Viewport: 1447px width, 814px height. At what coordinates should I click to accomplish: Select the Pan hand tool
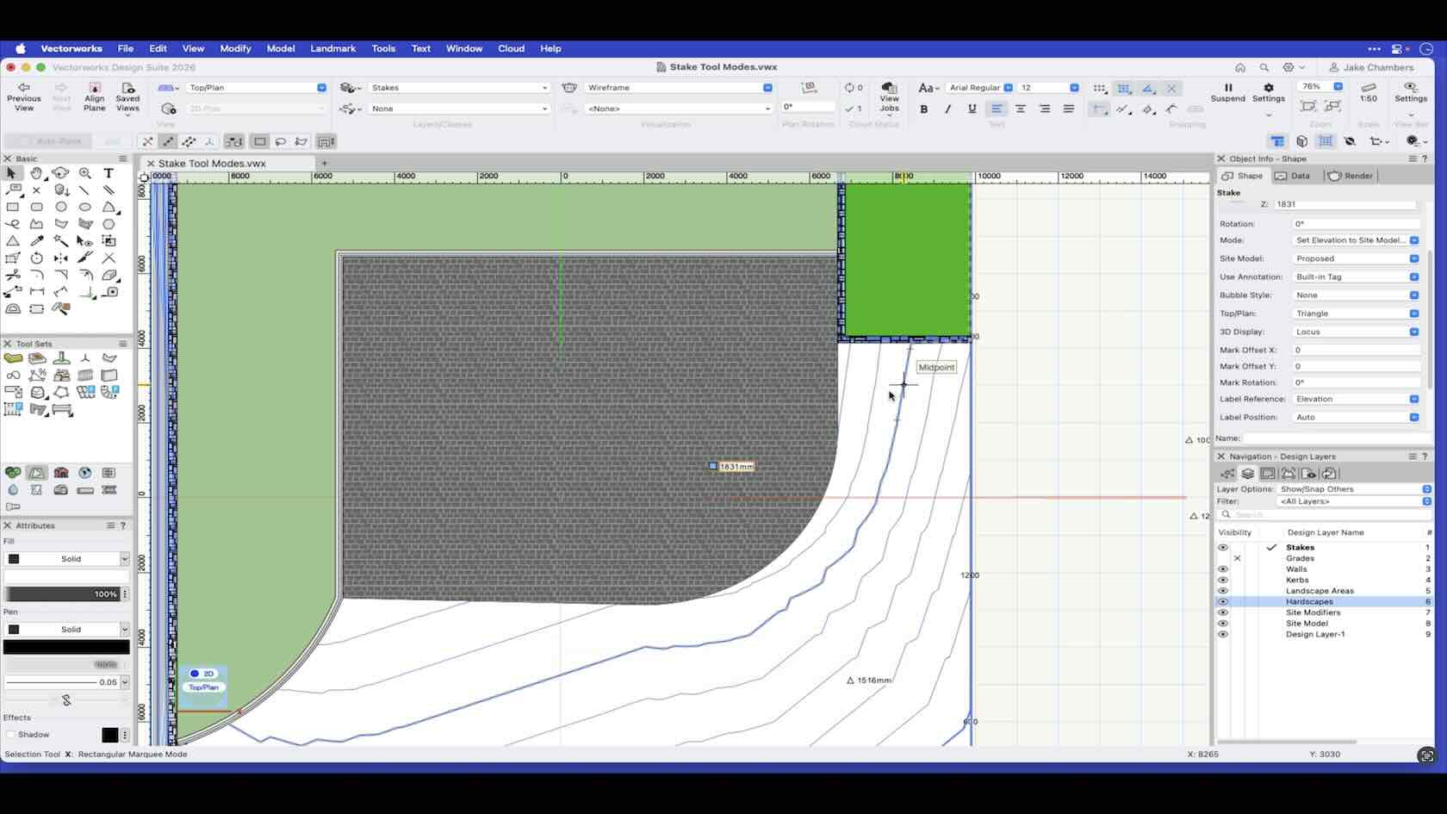pos(36,173)
